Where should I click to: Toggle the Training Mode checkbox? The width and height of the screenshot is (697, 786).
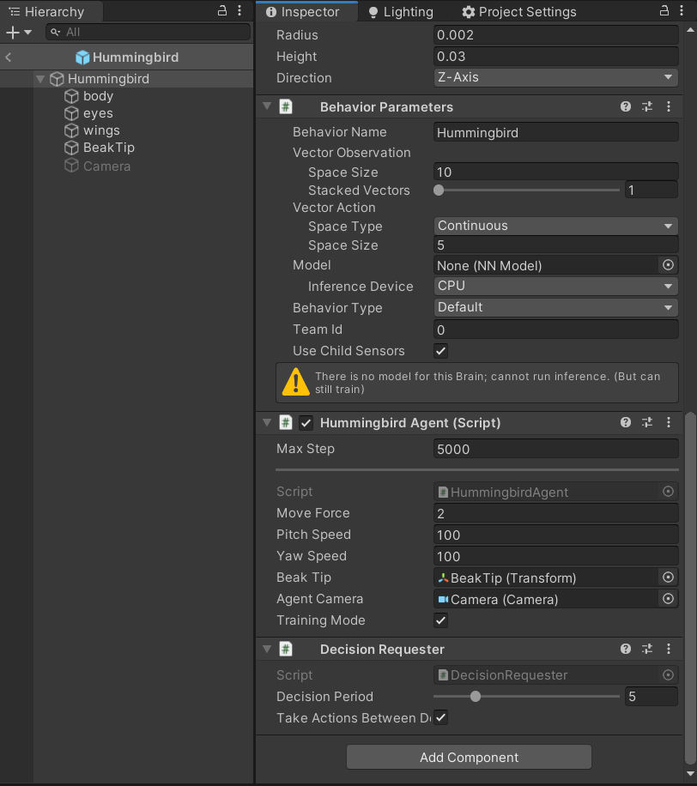point(440,620)
